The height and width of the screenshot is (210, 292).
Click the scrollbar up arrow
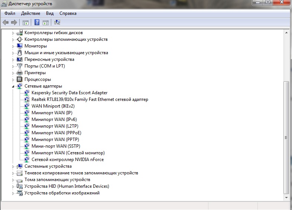point(286,33)
